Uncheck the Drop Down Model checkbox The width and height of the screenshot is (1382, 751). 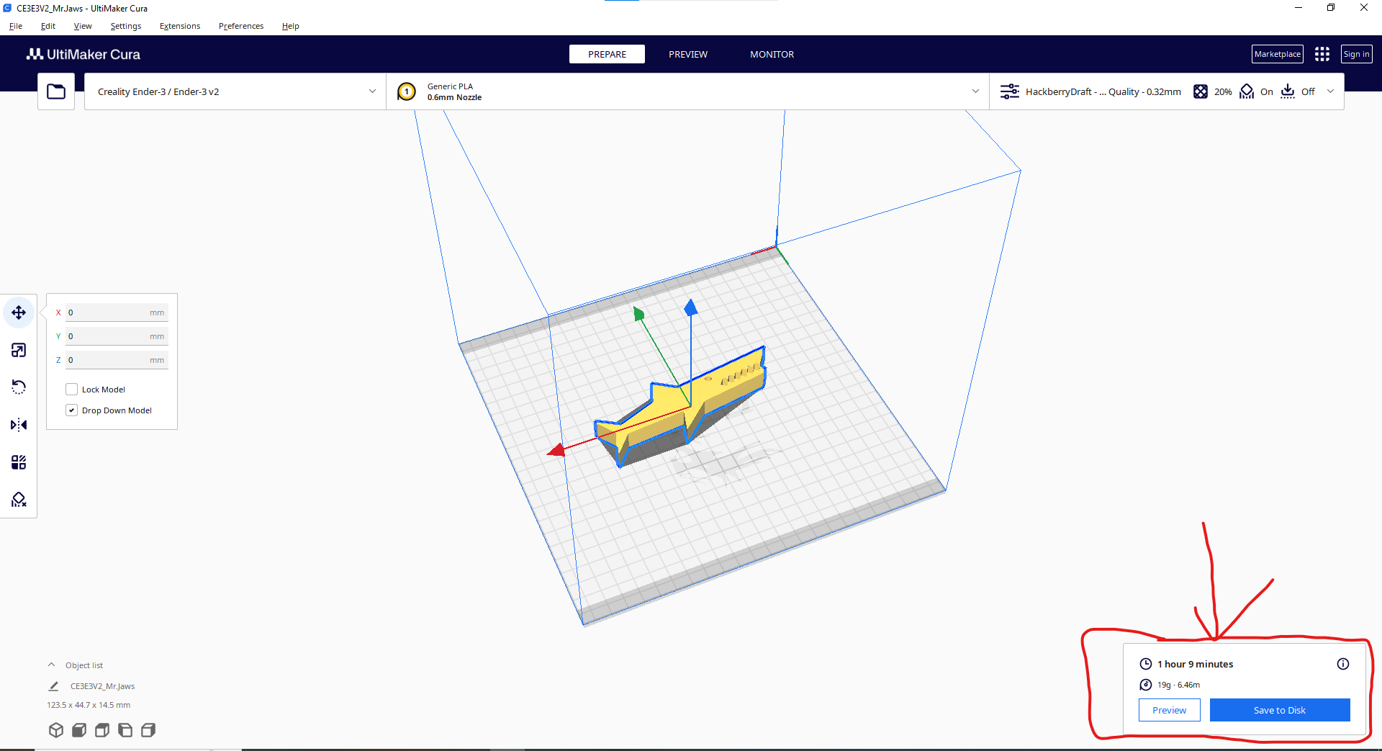[x=71, y=410]
